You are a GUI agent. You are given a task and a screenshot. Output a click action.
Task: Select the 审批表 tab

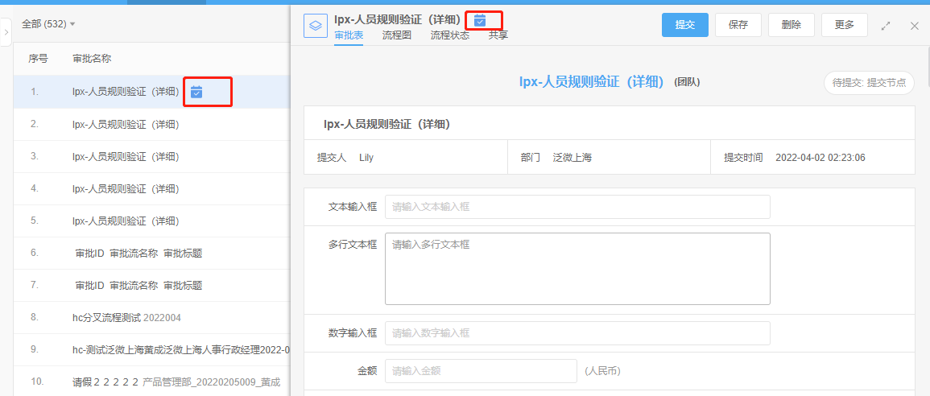(x=349, y=35)
